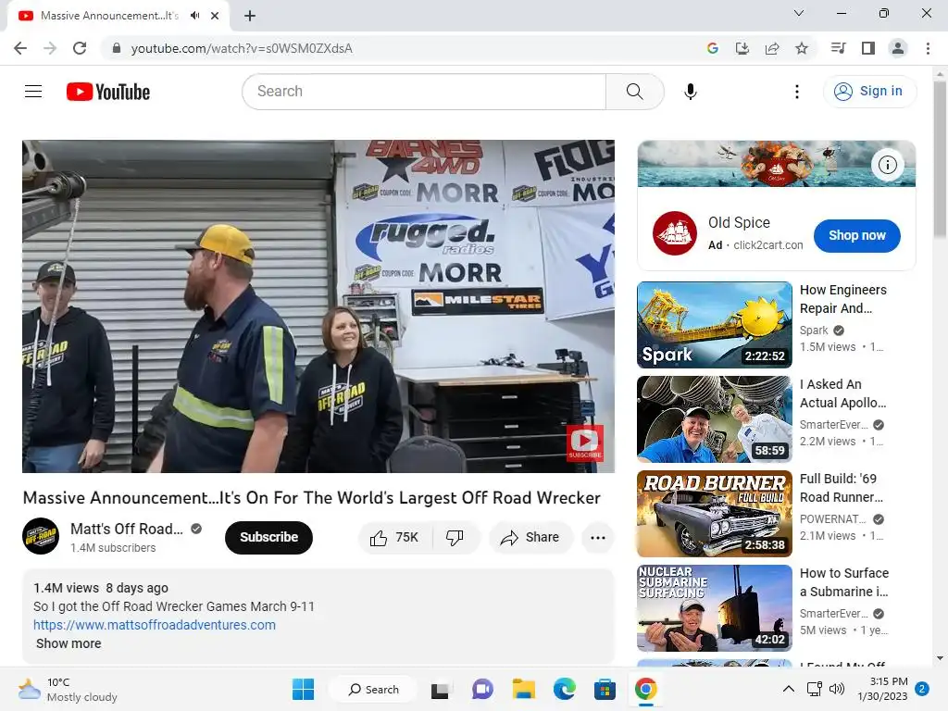This screenshot has width=948, height=711.
Task: Open 'Full Build: '69 Road Runner' title
Action: coord(841,488)
